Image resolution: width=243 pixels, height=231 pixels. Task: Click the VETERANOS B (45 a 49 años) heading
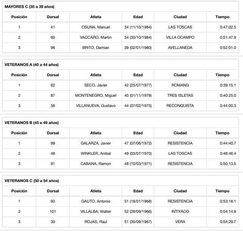[31, 123]
